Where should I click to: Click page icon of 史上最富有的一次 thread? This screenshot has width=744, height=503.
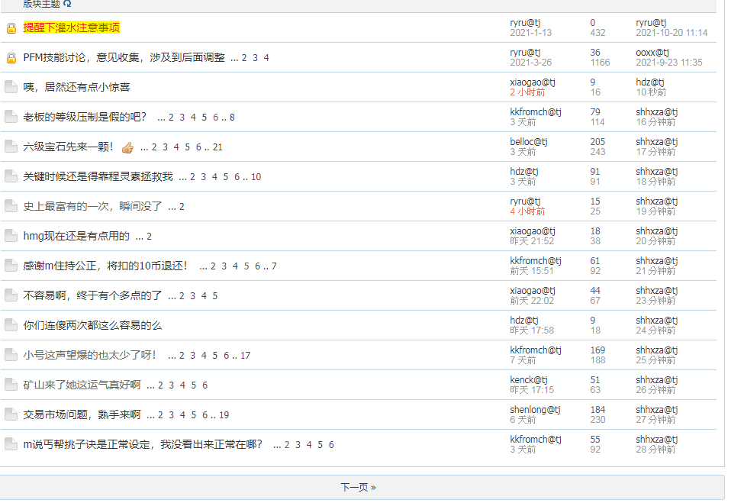coord(11,206)
